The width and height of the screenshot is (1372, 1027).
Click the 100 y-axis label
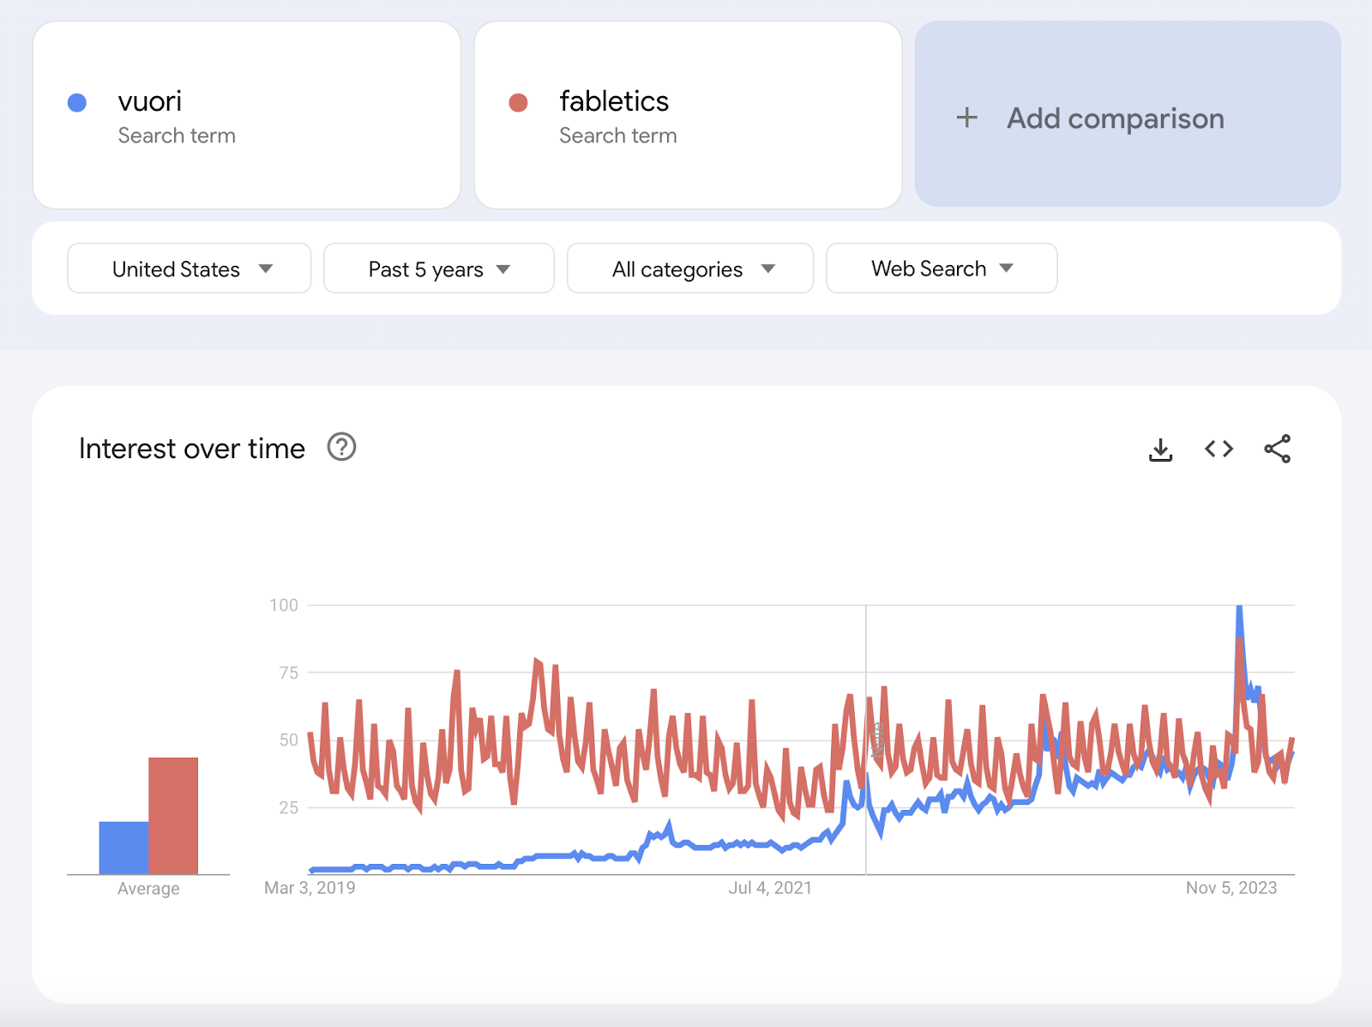tap(284, 605)
